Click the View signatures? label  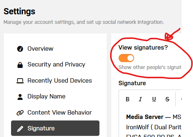click(143, 48)
